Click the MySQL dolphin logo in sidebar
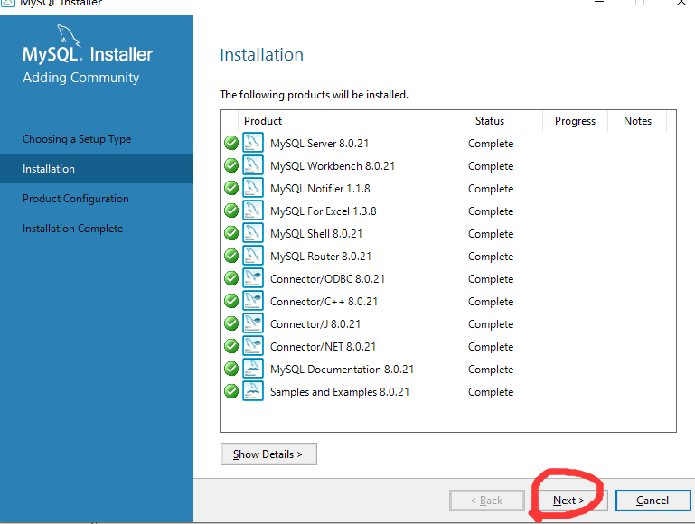This screenshot has height=524, width=695. [x=69, y=35]
